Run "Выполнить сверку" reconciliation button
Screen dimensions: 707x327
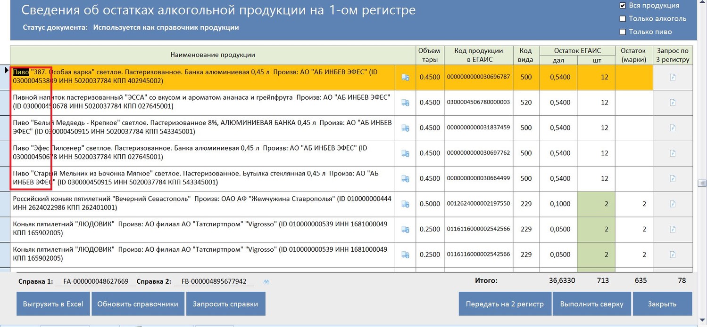click(x=591, y=304)
